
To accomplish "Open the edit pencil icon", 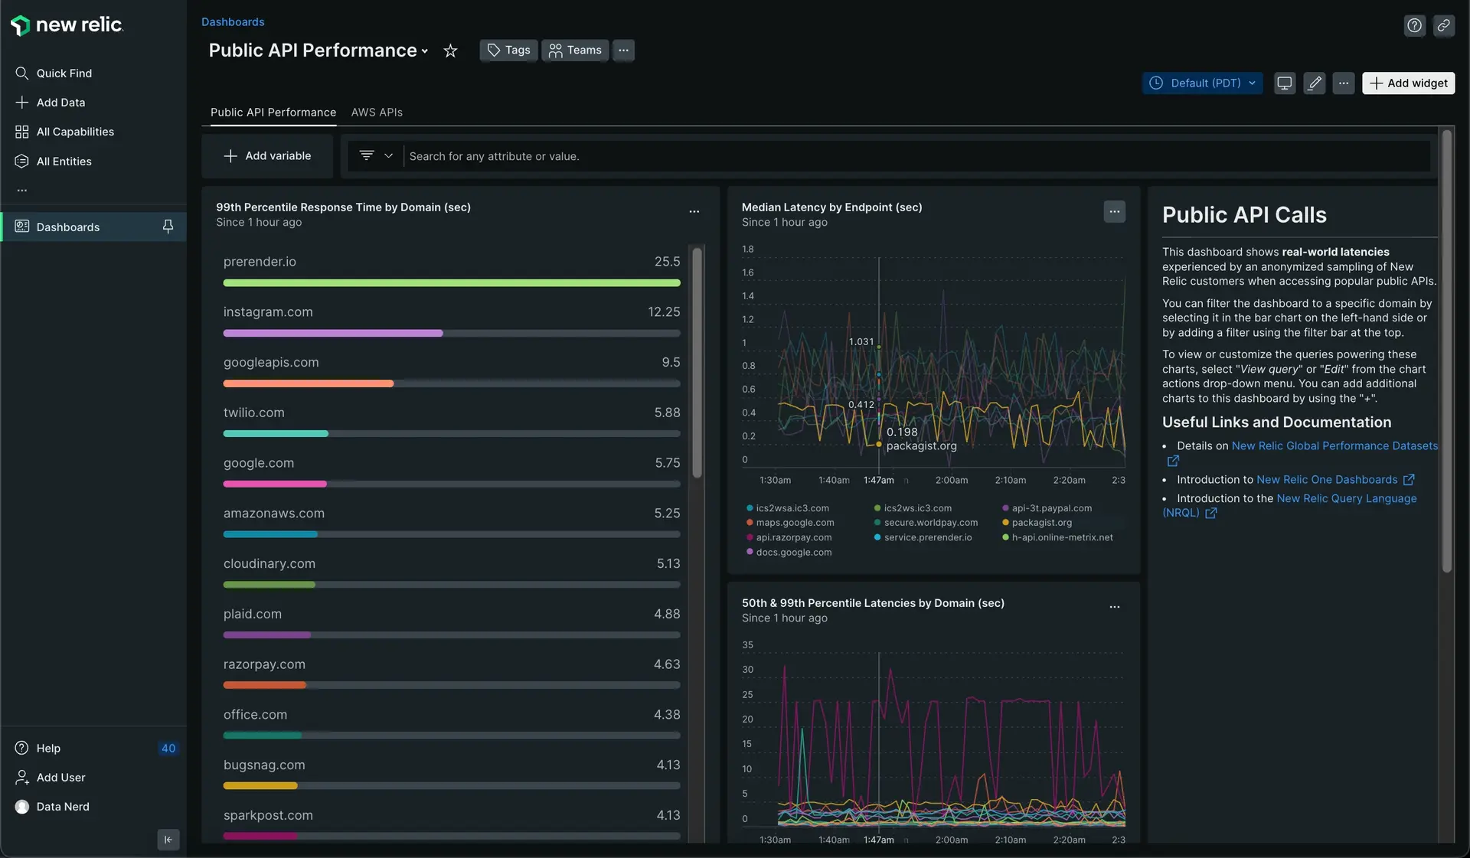I will pos(1315,83).
